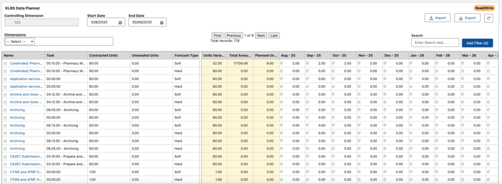Click the Read/Write status badge
Image resolution: width=502 pixels, height=184 pixels.
pos(484,8)
